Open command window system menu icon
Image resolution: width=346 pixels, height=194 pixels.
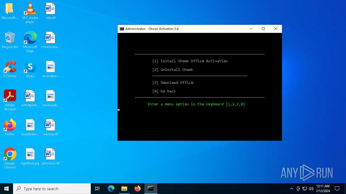[x=122, y=29]
